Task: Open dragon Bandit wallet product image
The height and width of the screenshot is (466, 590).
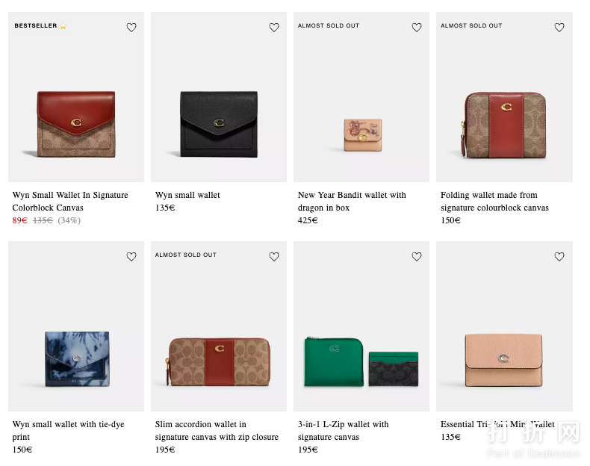Action: pos(362,134)
